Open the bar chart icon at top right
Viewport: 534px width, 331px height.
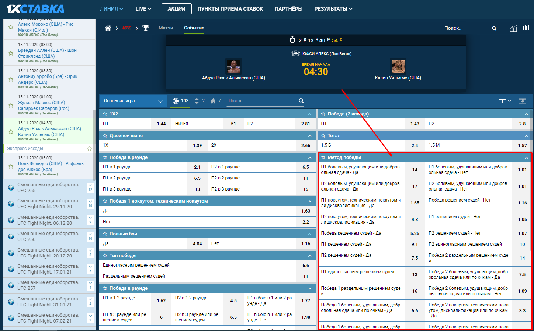(x=526, y=28)
